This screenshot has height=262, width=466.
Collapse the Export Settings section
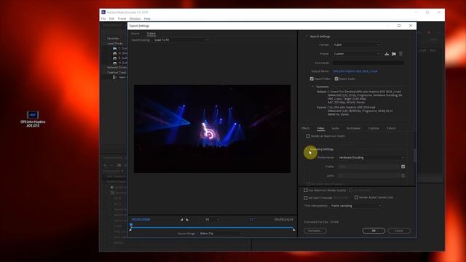307,36
